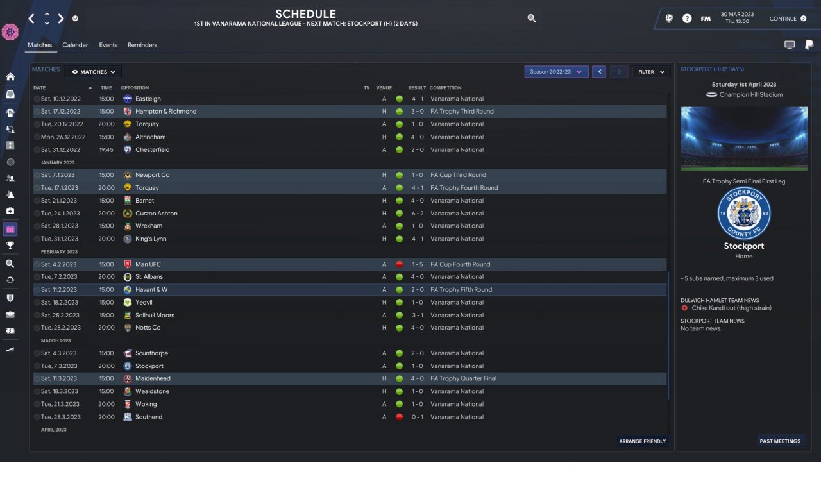Viewport: 821px width, 481px height.
Task: Toggle the circle beside the Barnet fixture
Action: (x=37, y=201)
